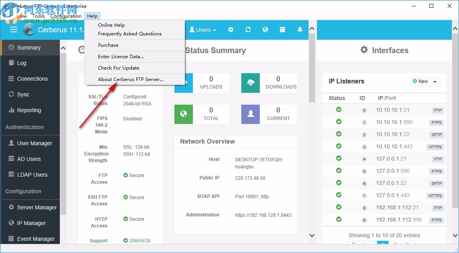Image resolution: width=459 pixels, height=253 pixels.
Task: Click the Connections grid icon
Action: tap(11, 78)
